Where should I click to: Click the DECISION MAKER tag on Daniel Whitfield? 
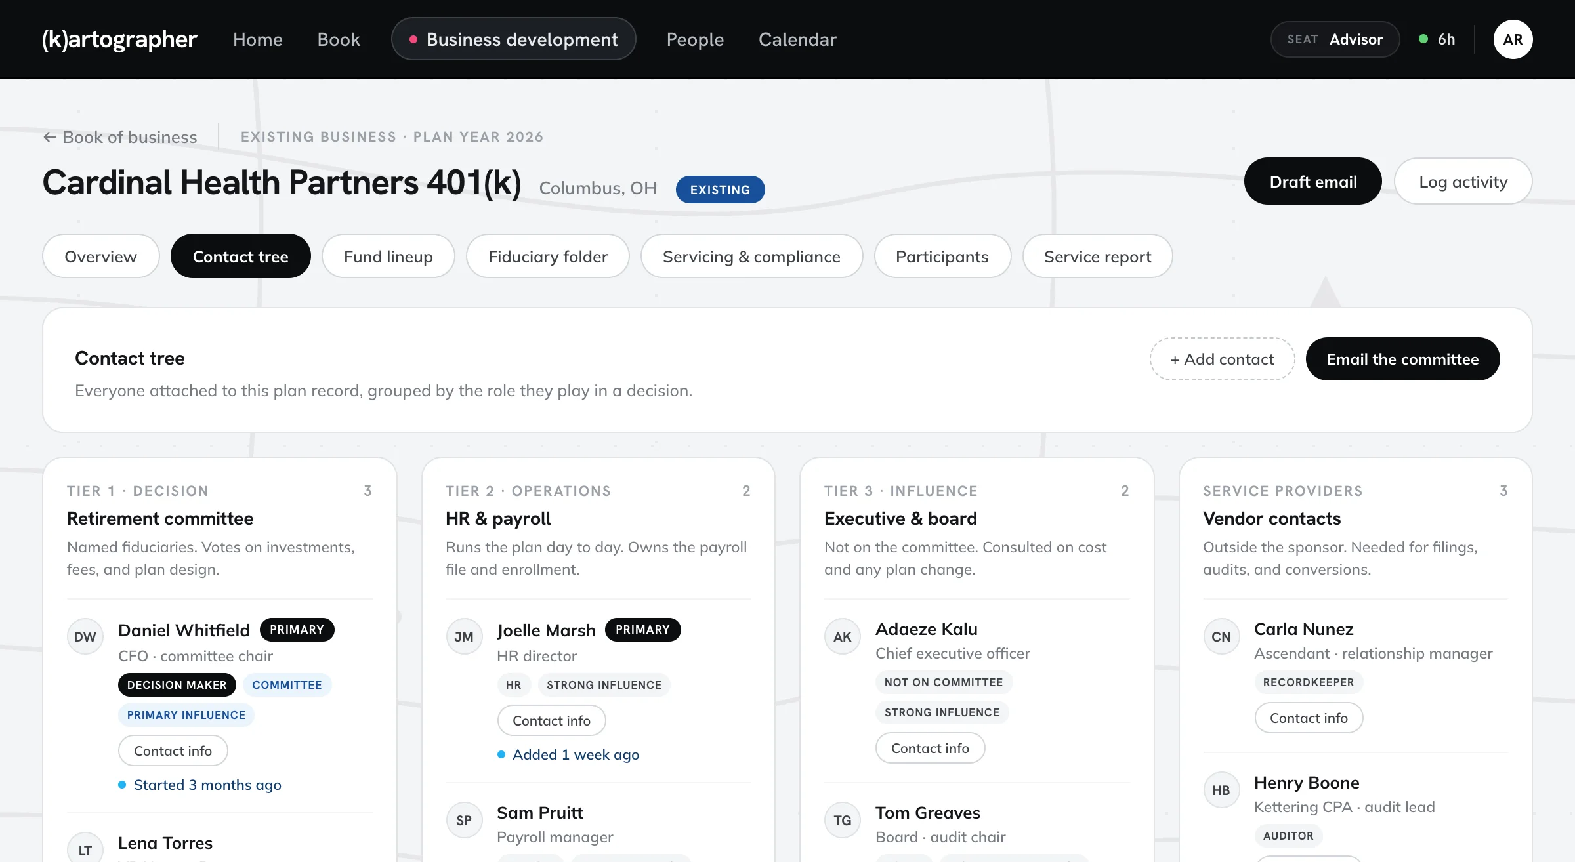(x=177, y=685)
